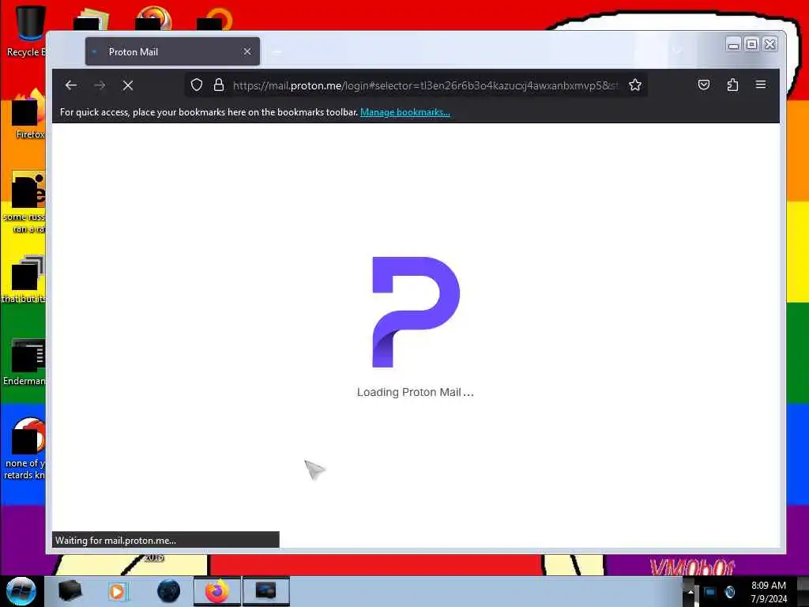Maximize the Firefox window
Screen dimensions: 809x607
(752, 44)
